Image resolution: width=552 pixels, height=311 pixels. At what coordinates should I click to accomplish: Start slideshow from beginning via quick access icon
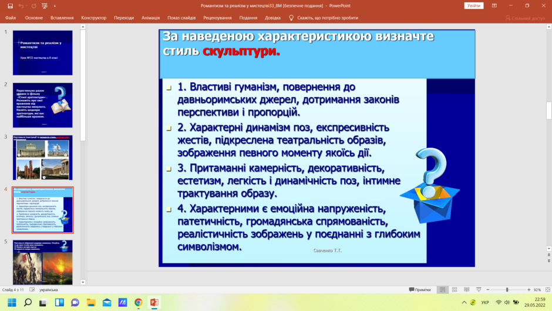(x=45, y=6)
